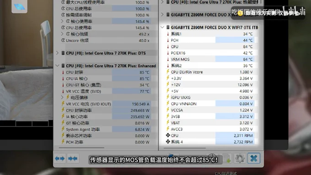Collapse the CPU Enhanced sensor group
This screenshot has height=175, width=311.
pyautogui.click(x=57, y=66)
